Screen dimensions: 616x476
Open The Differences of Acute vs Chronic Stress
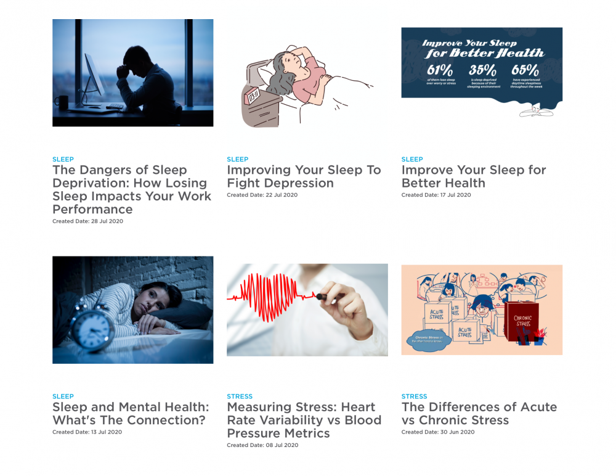pos(479,414)
